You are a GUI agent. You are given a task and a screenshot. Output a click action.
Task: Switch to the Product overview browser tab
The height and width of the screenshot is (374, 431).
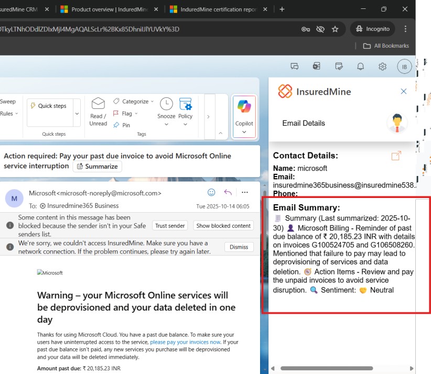(109, 9)
